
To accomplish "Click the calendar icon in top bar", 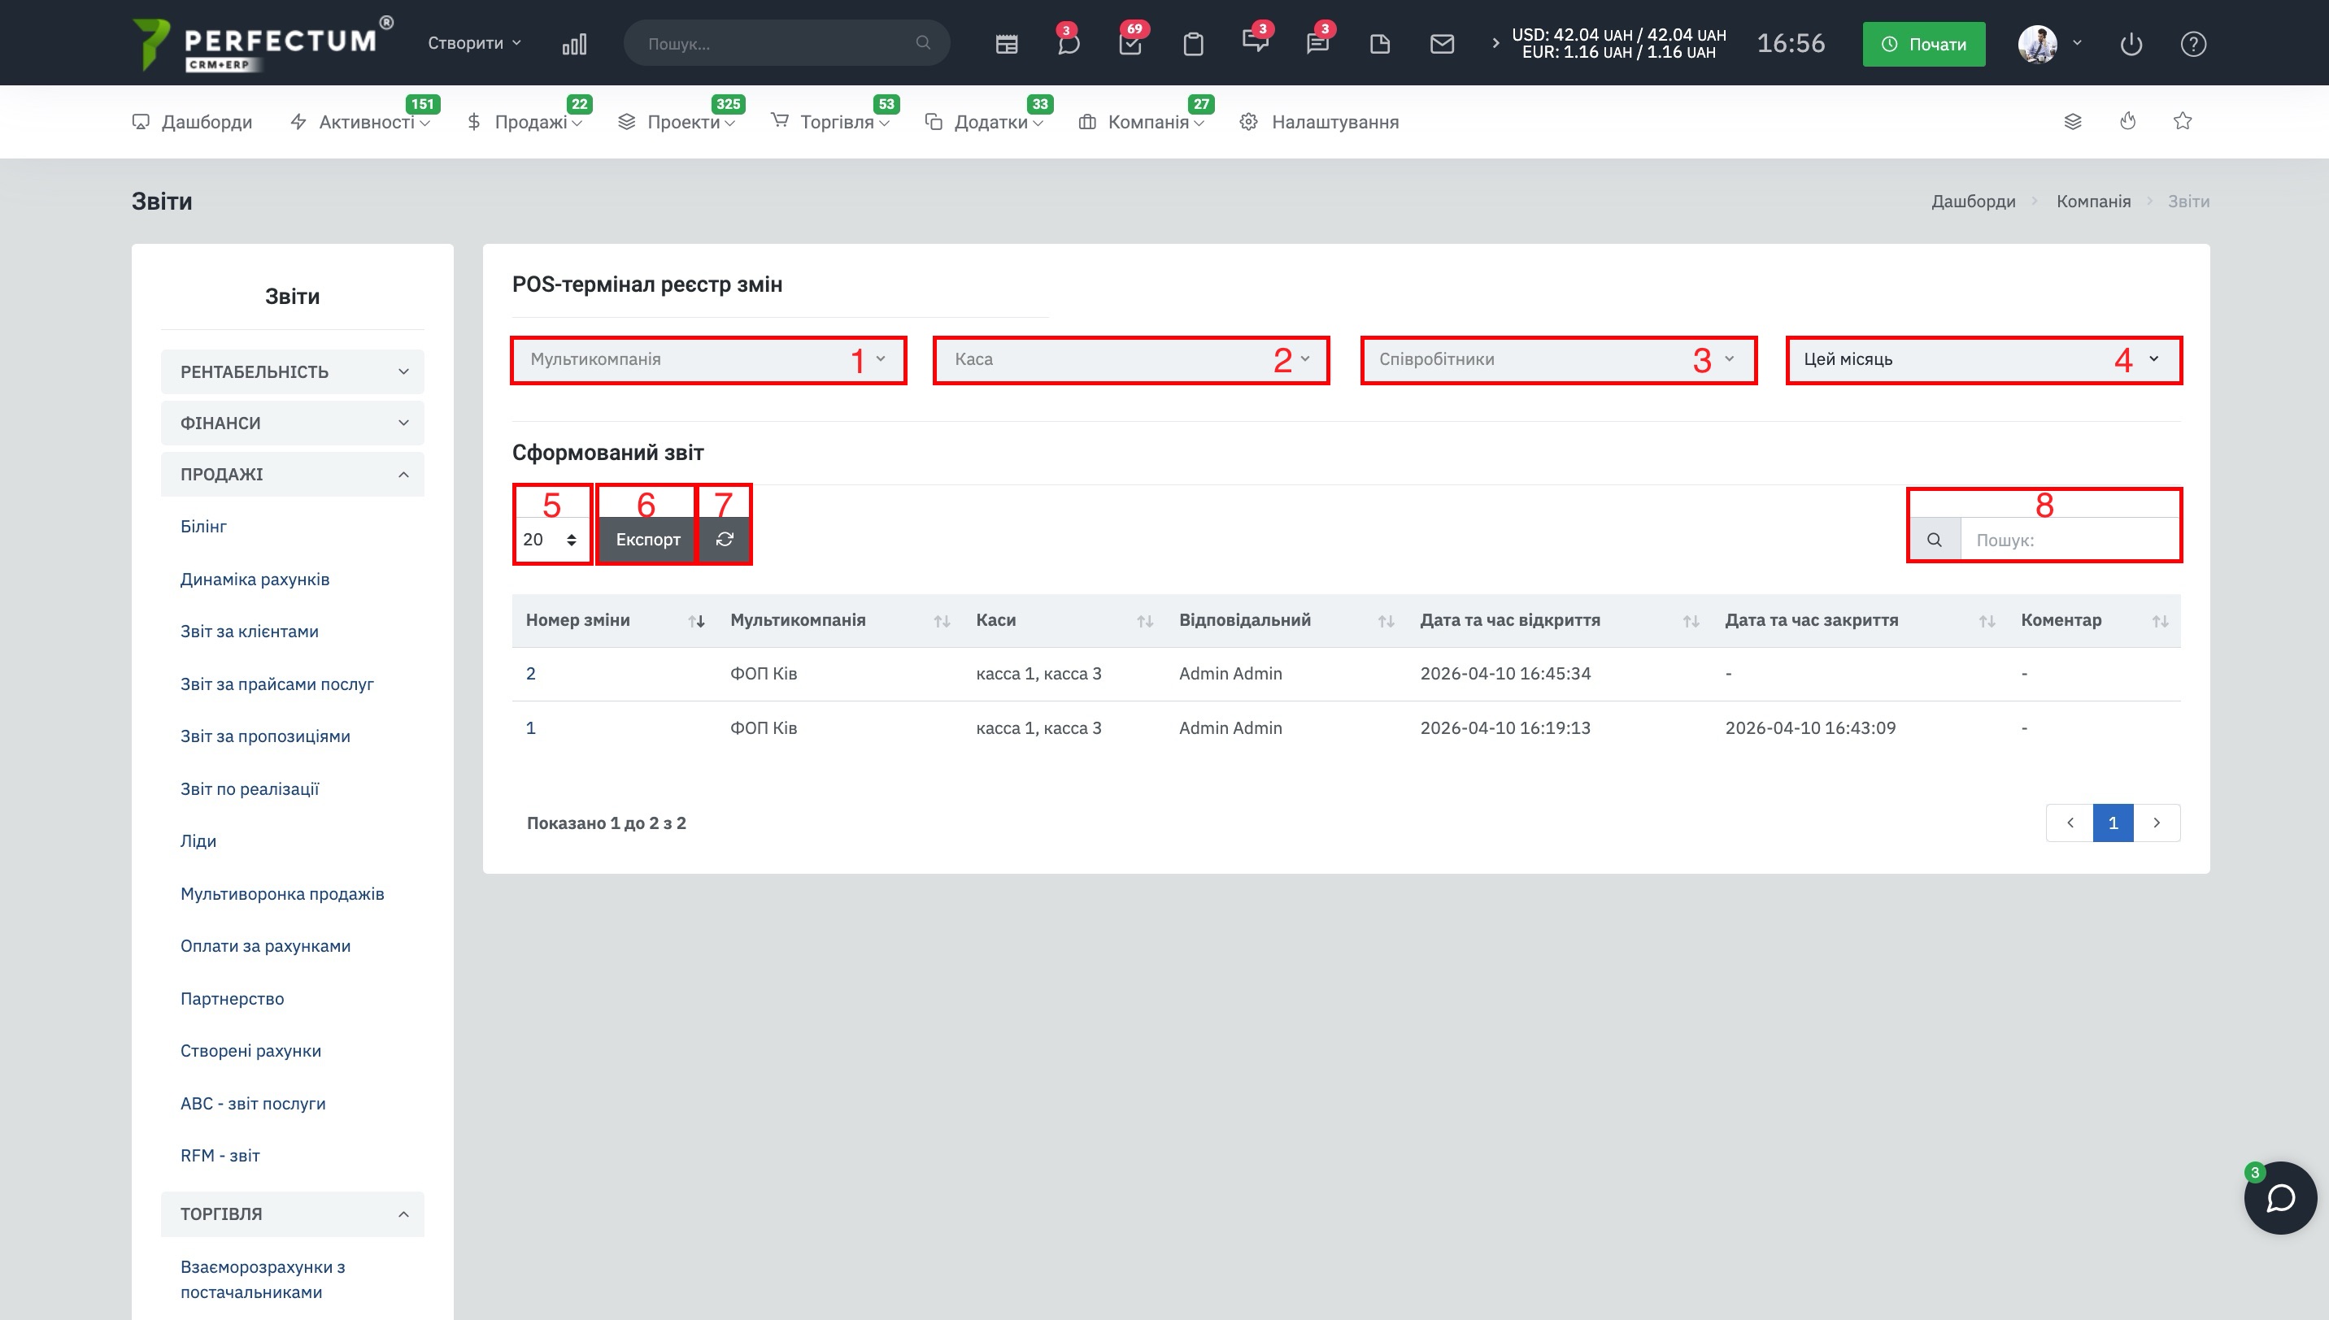I will [x=1006, y=44].
